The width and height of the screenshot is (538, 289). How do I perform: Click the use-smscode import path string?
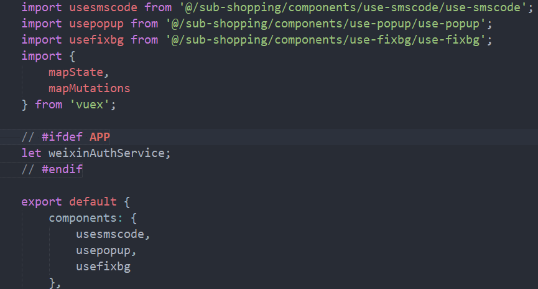click(353, 7)
